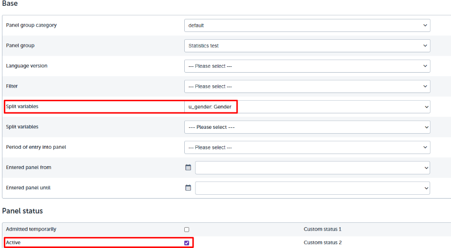
Task: Click the Panel status section heading
Action: (x=22, y=211)
